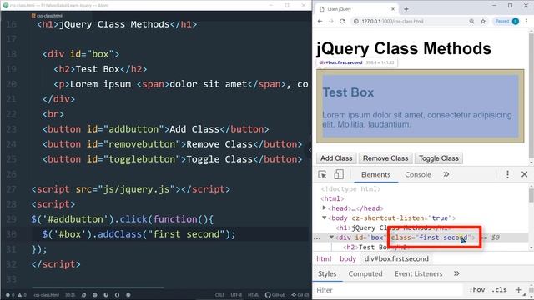Select the Learn jQuery browser tab

pyautogui.click(x=356, y=9)
